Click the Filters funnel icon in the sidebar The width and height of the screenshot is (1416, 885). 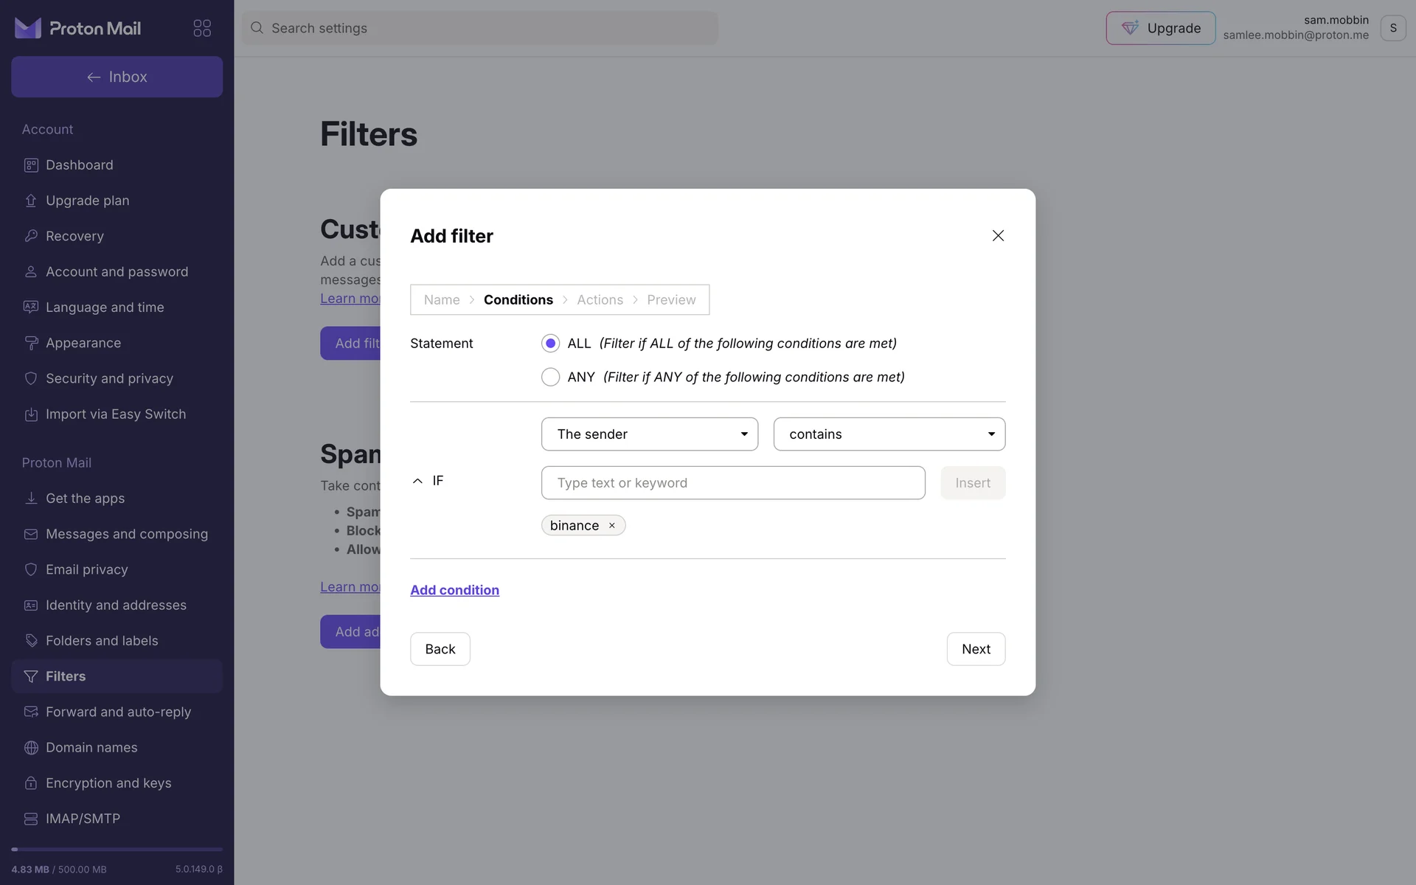click(30, 676)
